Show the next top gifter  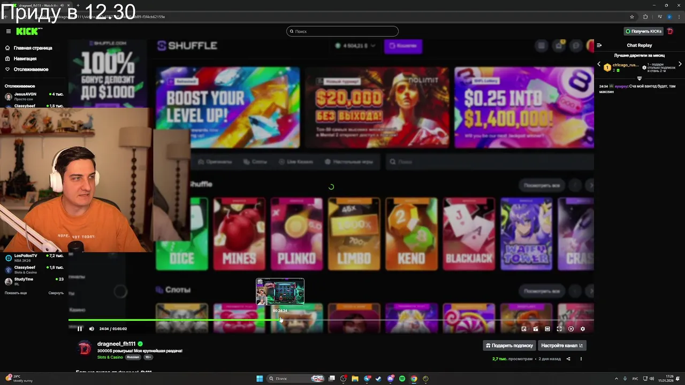tap(680, 64)
